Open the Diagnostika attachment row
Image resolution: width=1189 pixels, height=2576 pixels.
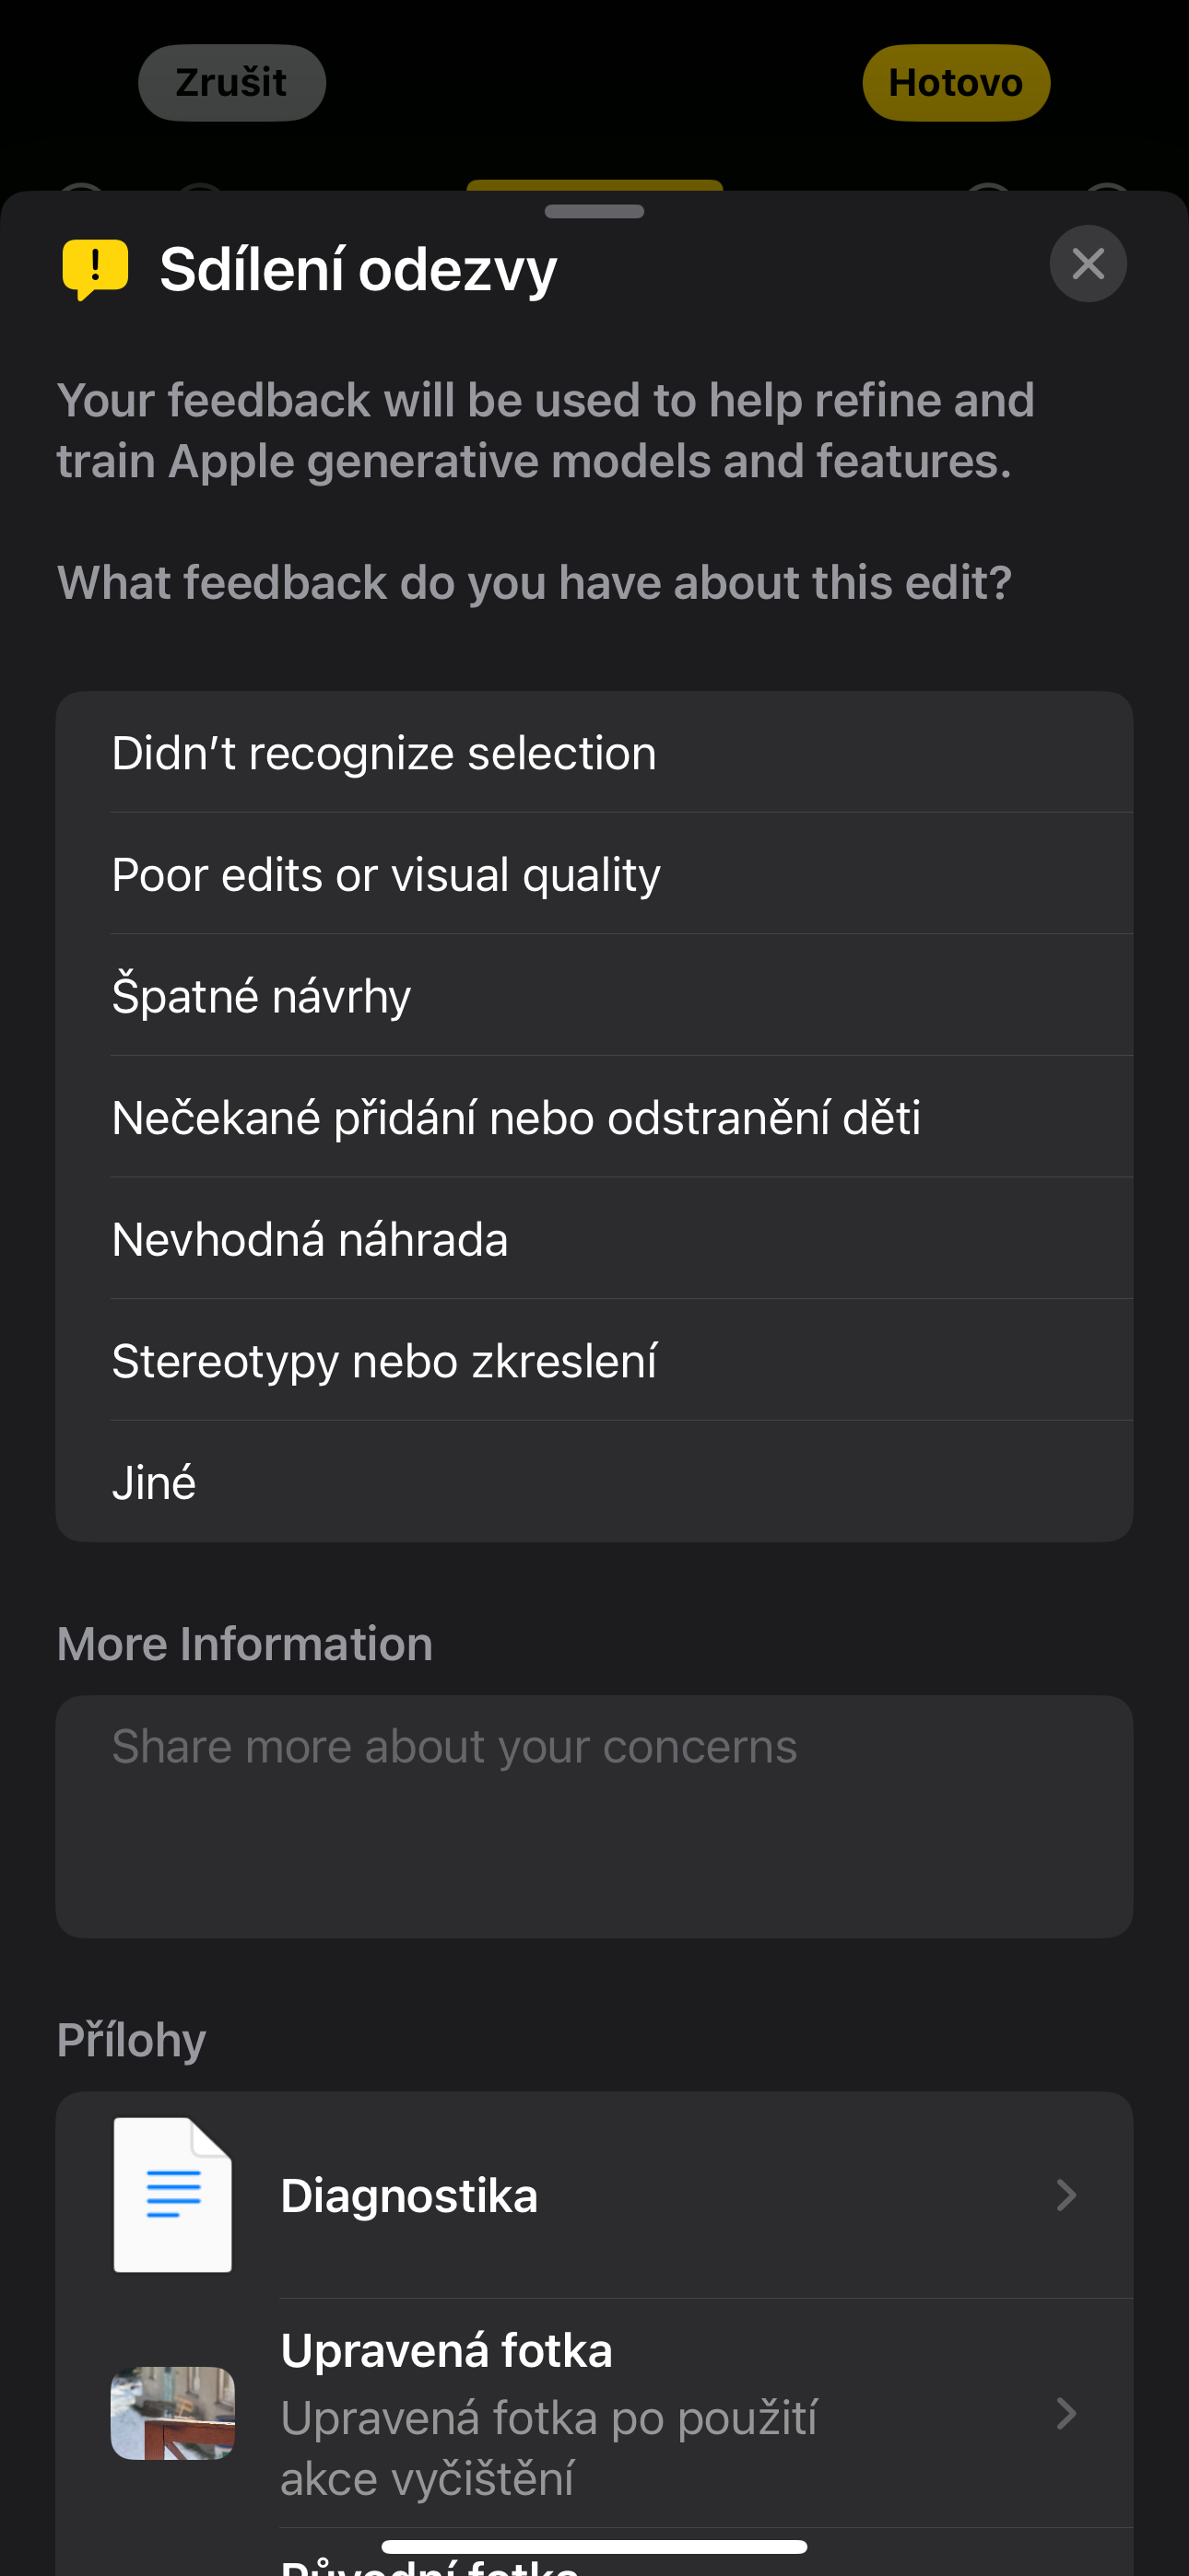(601, 2196)
